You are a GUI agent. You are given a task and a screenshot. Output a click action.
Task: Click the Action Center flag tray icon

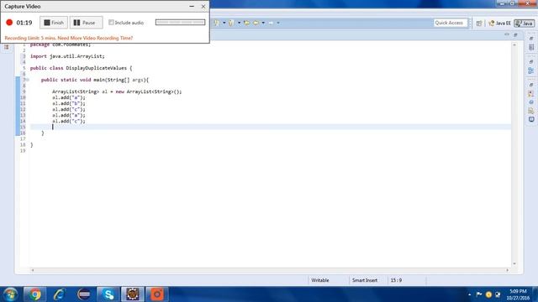[x=479, y=294]
